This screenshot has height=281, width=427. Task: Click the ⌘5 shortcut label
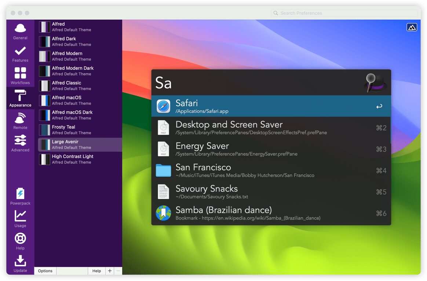point(381,192)
